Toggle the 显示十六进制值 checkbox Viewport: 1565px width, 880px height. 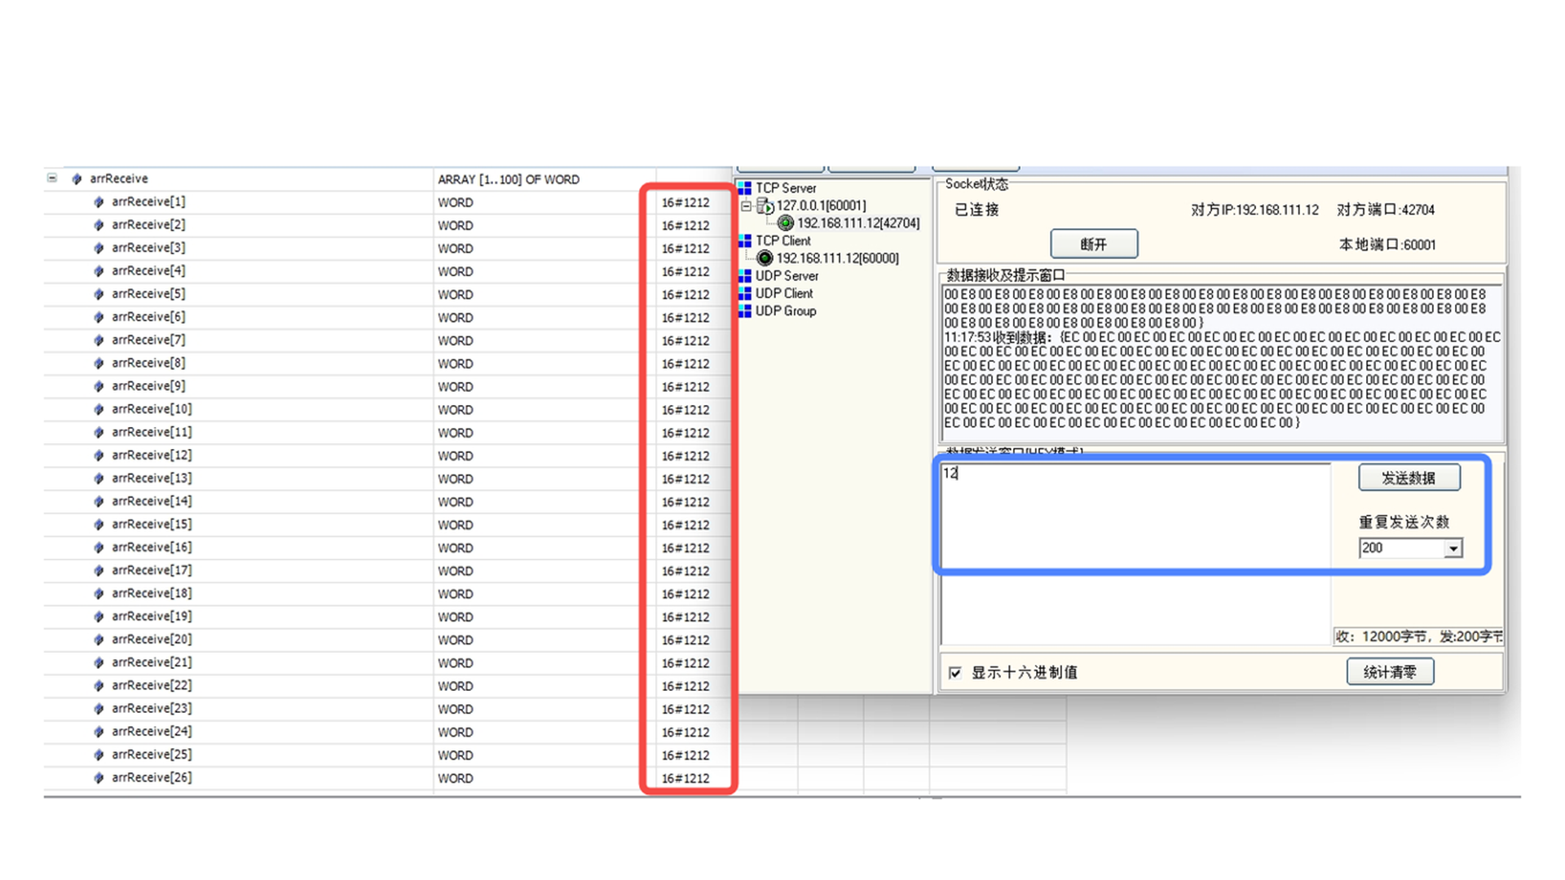point(954,673)
